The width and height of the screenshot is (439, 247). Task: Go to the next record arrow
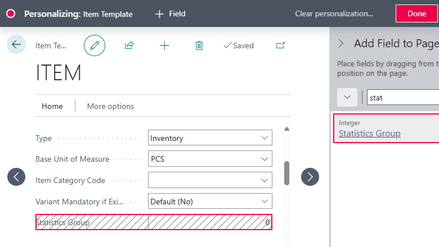[310, 177]
